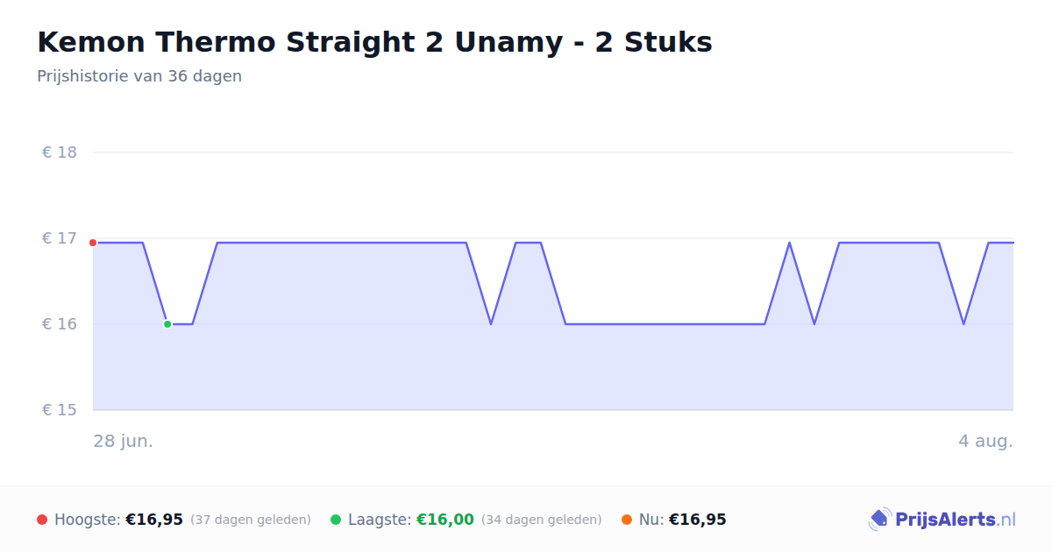The height and width of the screenshot is (552, 1052).
Task: Click the '4 aug.' end date label
Action: (985, 441)
